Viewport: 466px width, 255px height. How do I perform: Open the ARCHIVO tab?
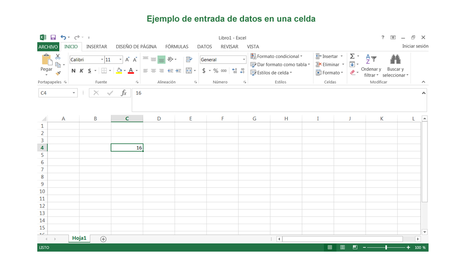[x=48, y=47]
